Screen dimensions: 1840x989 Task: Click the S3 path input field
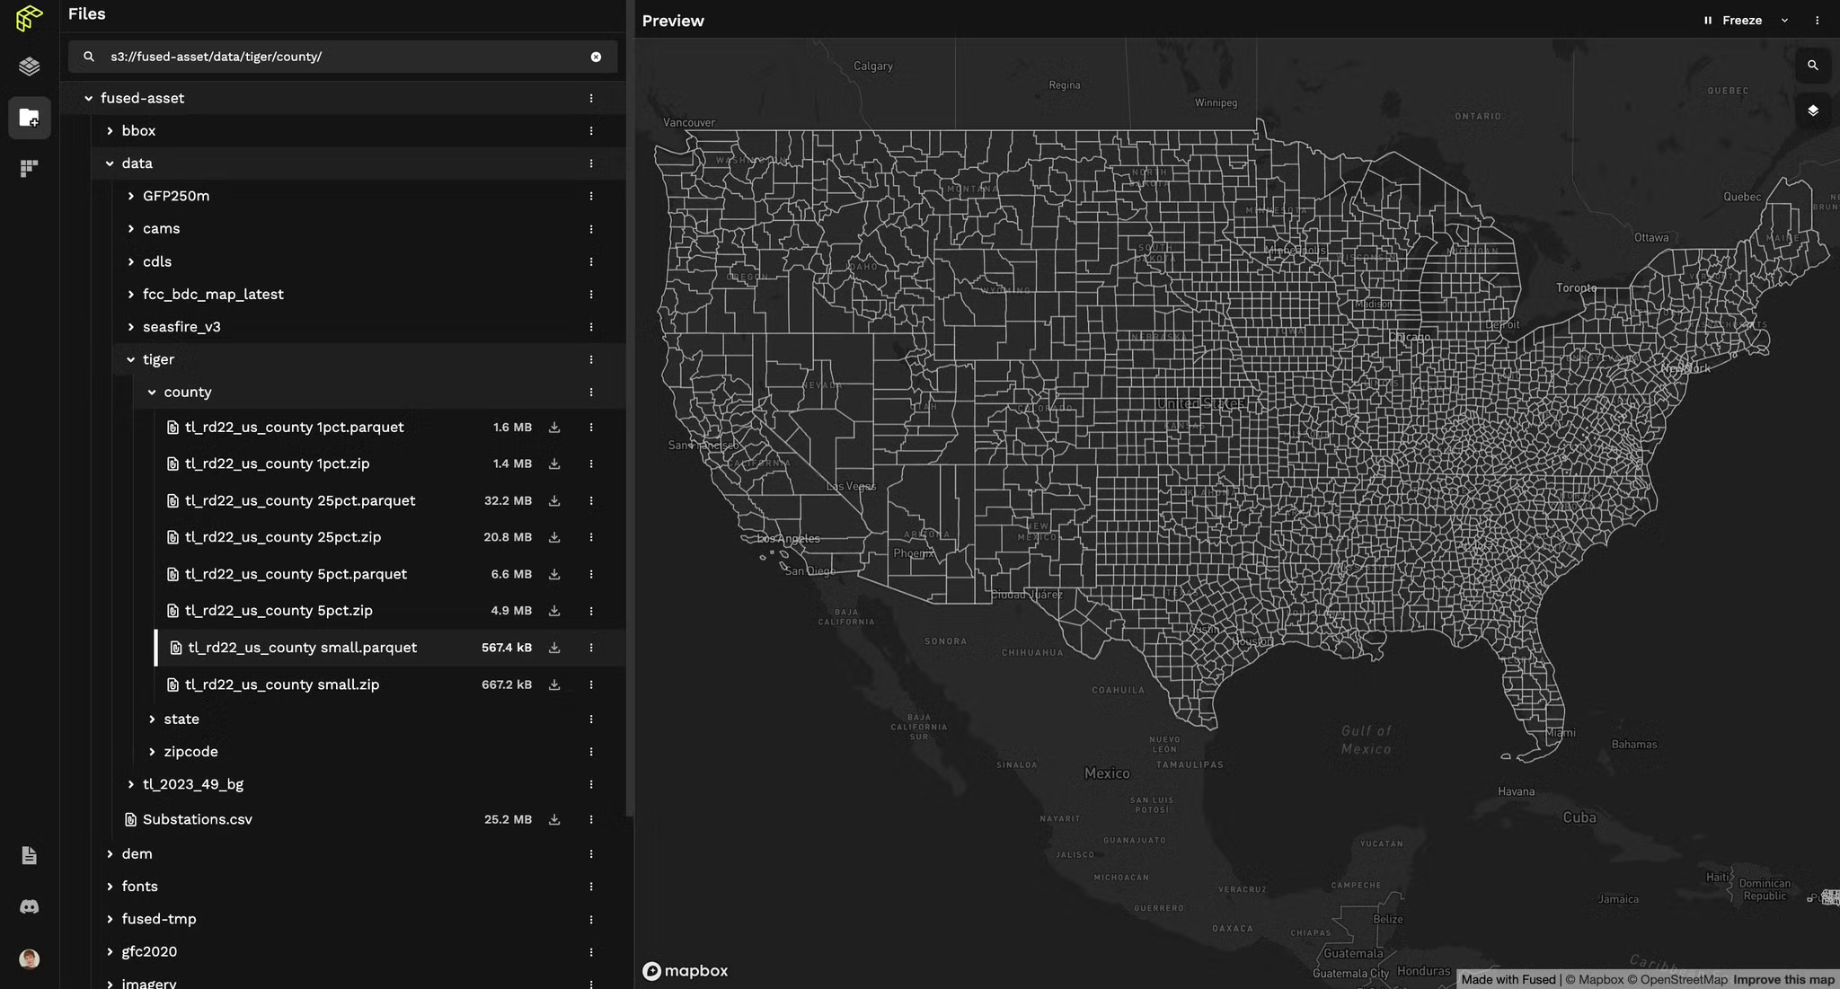(341, 57)
